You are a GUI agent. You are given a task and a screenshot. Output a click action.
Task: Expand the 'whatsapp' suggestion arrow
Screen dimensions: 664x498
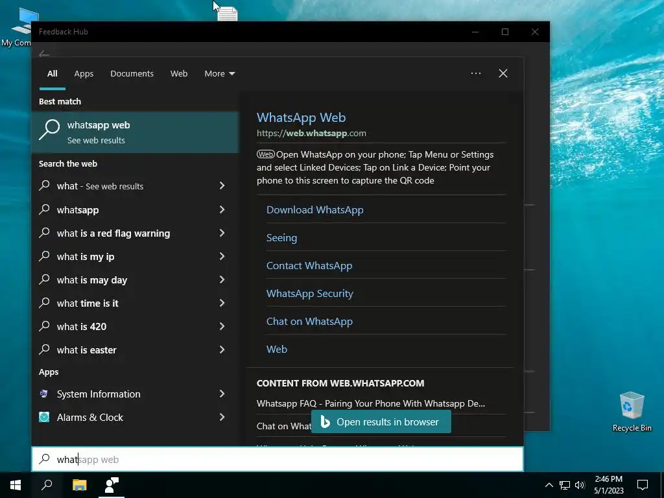222,209
